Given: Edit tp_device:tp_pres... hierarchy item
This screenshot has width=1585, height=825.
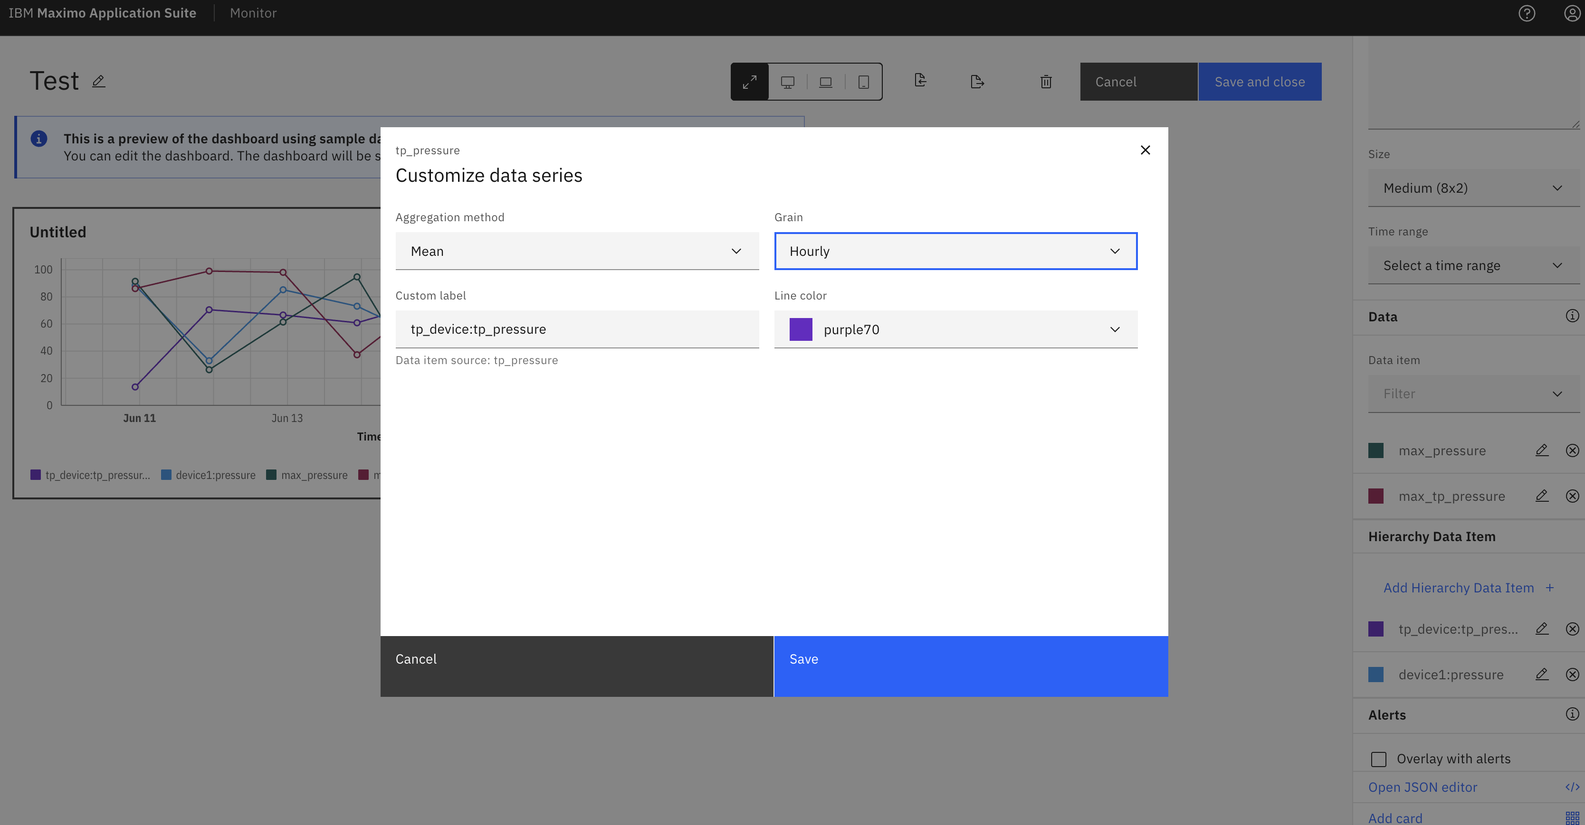Looking at the screenshot, I should click(x=1541, y=629).
